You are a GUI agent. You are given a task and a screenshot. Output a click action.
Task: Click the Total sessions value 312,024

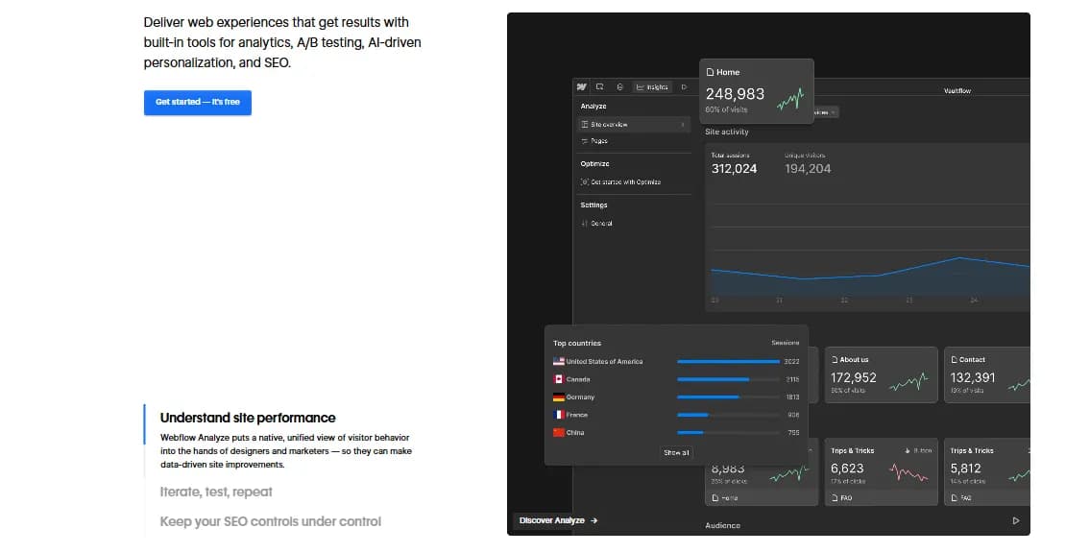(x=734, y=169)
